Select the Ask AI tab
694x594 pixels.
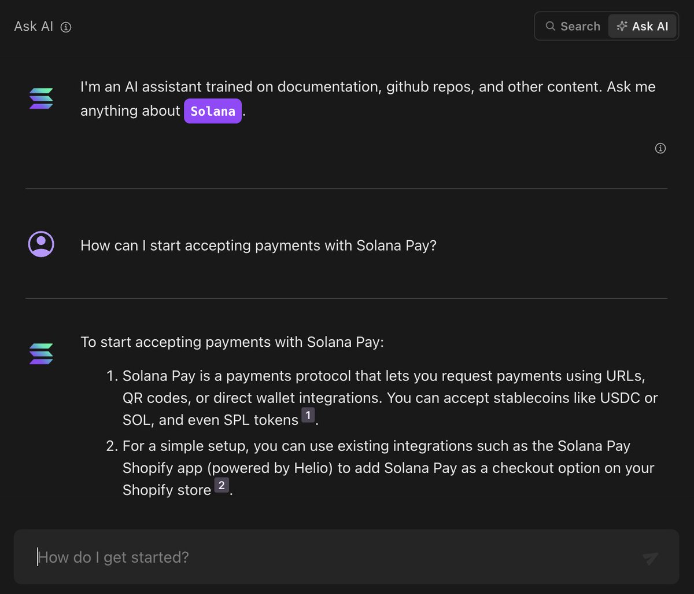pyautogui.click(x=643, y=26)
